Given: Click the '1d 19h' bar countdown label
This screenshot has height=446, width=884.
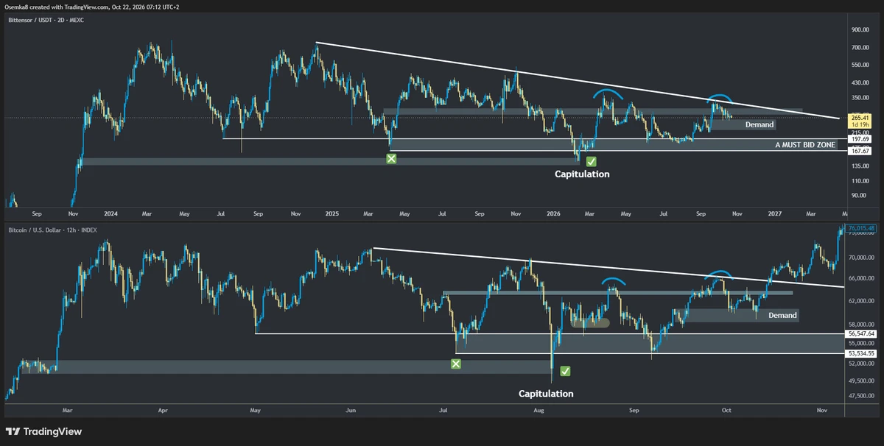Looking at the screenshot, I should click(x=860, y=125).
